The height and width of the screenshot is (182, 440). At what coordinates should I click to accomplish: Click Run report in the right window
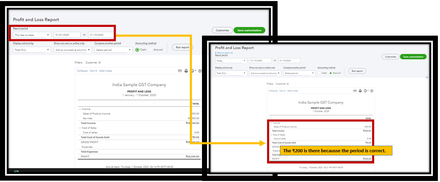click(357, 71)
